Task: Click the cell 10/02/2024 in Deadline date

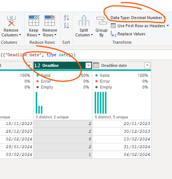Action: (122, 139)
